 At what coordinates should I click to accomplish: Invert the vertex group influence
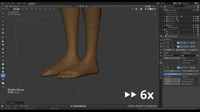[197, 55]
